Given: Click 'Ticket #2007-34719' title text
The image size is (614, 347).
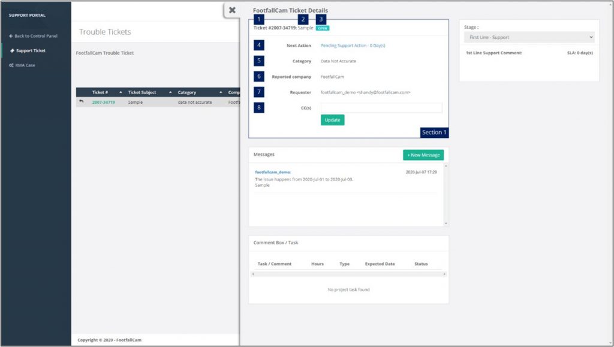Looking at the screenshot, I should (275, 28).
